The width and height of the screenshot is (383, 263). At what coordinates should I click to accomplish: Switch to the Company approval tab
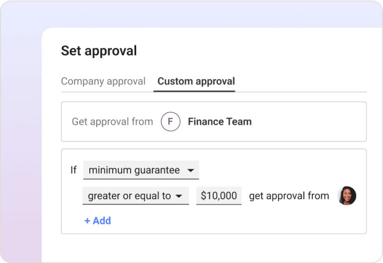[x=103, y=82]
